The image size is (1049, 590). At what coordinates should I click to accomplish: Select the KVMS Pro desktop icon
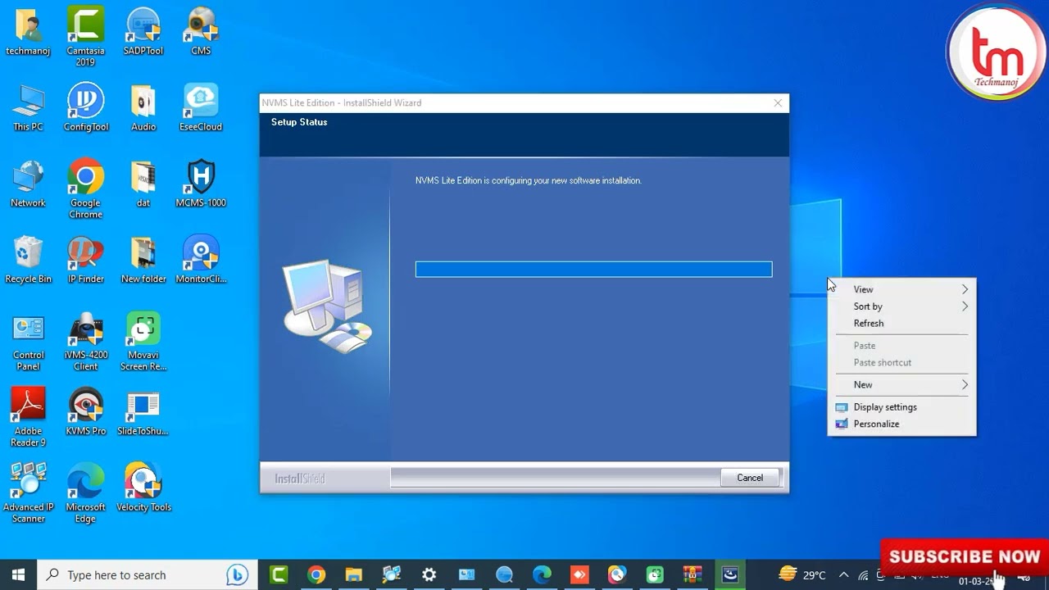click(x=85, y=413)
